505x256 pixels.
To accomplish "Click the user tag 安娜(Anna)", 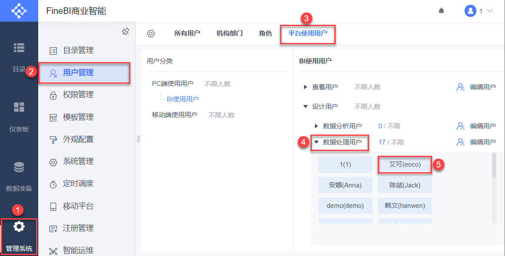I will (x=345, y=185).
